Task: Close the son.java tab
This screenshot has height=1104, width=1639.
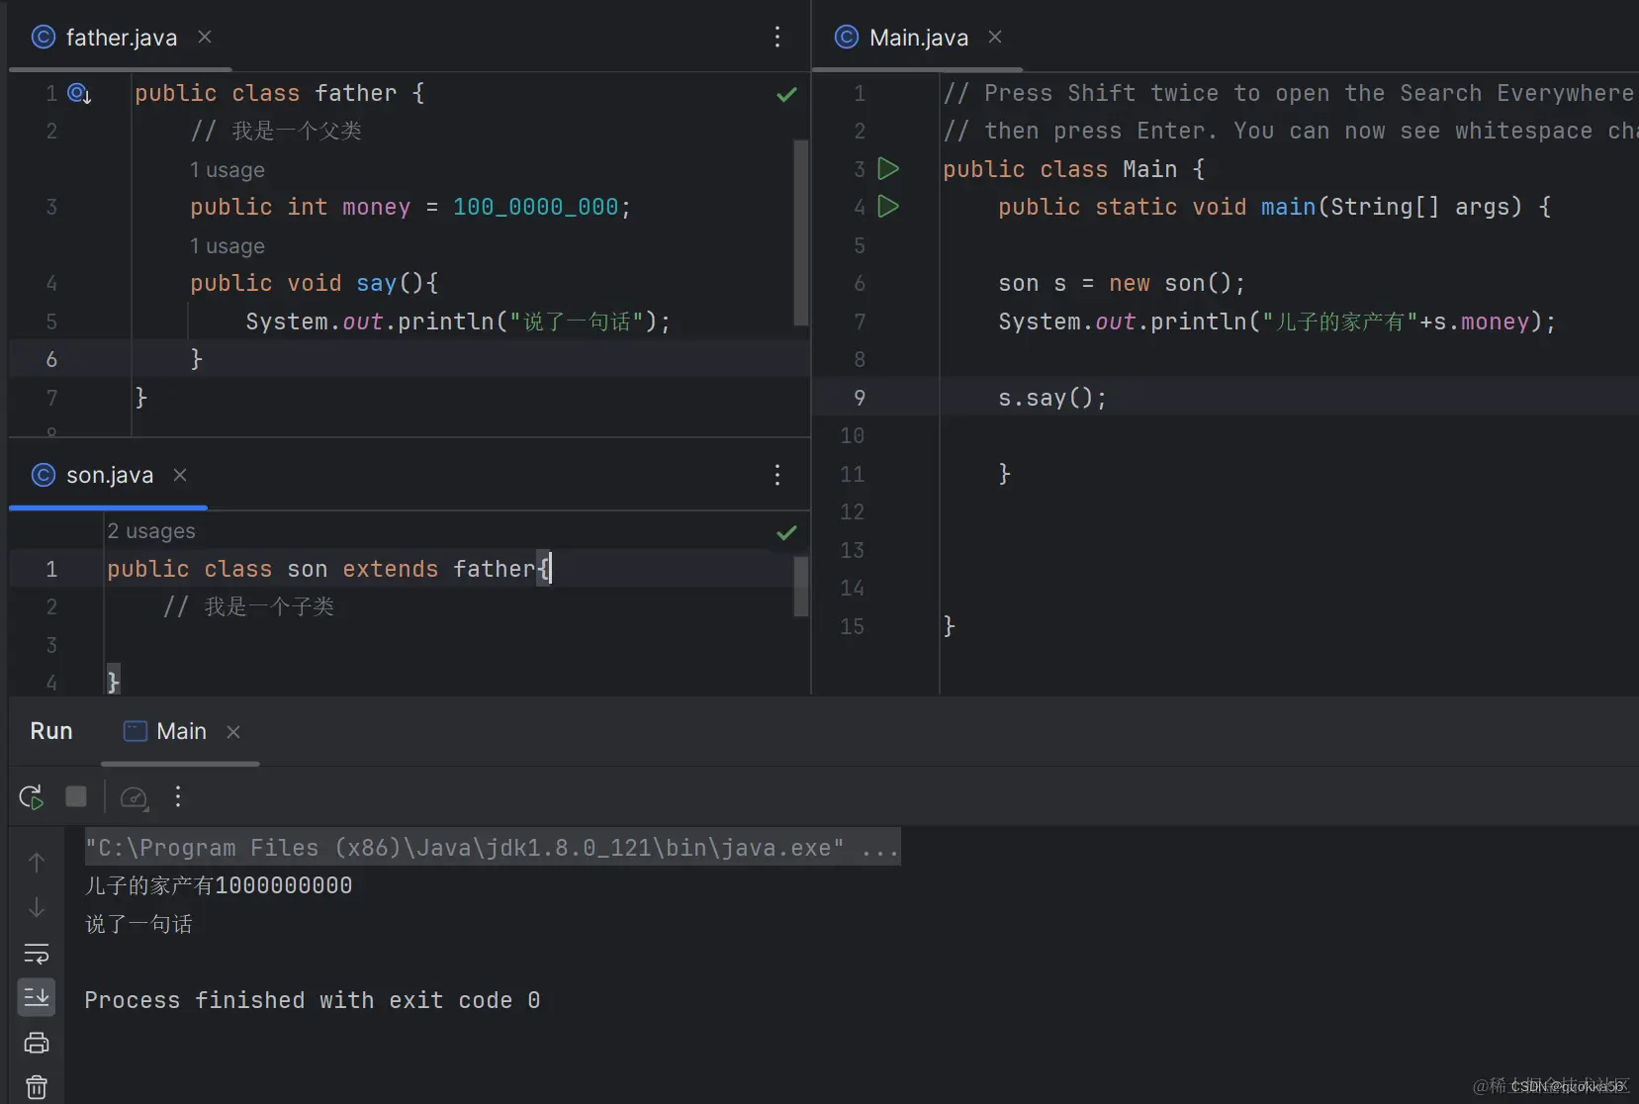Action: click(x=180, y=475)
